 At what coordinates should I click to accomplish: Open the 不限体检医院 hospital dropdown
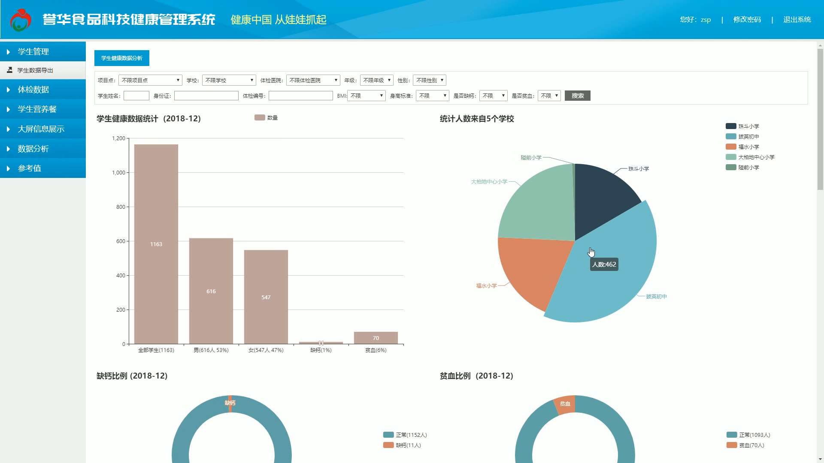[313, 80]
